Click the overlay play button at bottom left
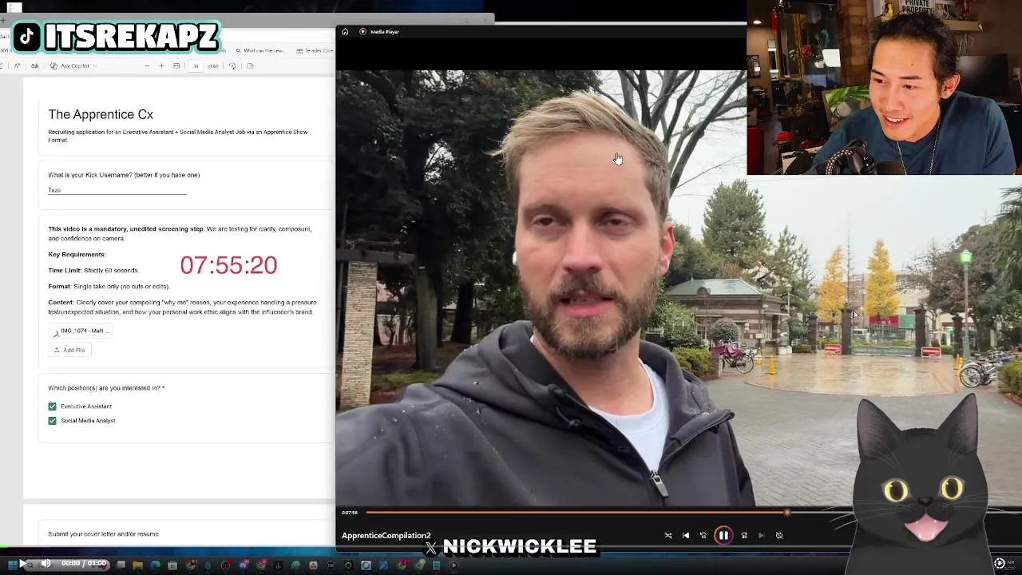The height and width of the screenshot is (575, 1022). click(22, 563)
